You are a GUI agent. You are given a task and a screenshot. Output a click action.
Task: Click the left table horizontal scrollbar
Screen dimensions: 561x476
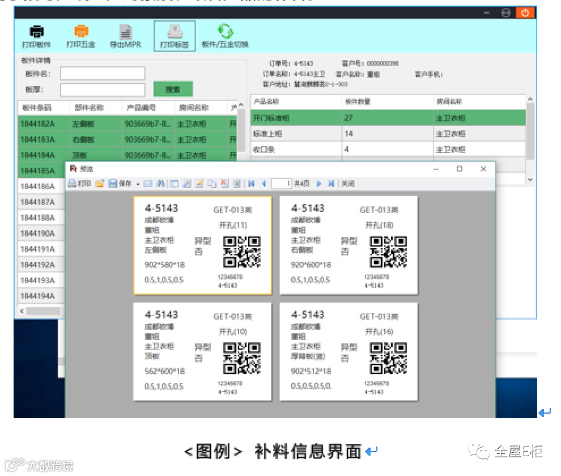[42, 311]
